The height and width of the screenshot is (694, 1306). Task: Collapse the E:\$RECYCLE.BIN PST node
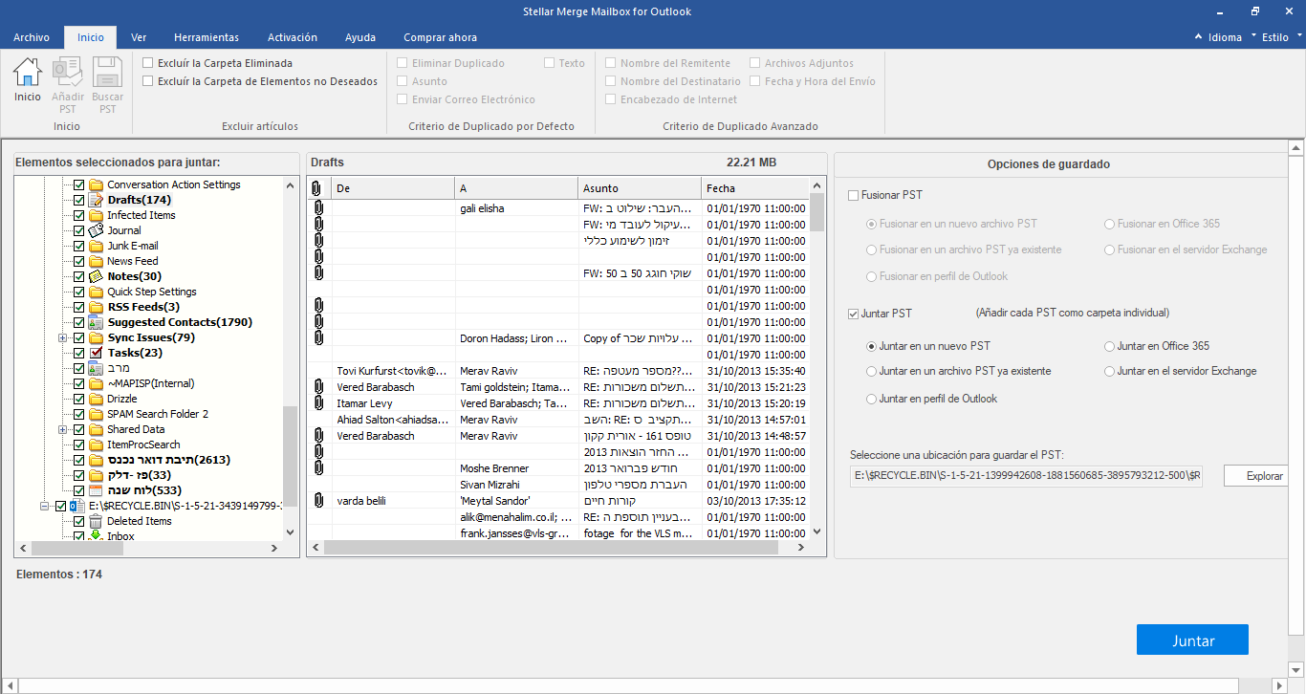[x=44, y=506]
